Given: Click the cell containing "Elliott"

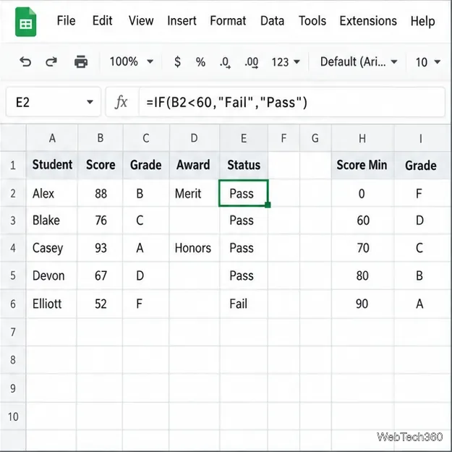Looking at the screenshot, I should [x=52, y=304].
